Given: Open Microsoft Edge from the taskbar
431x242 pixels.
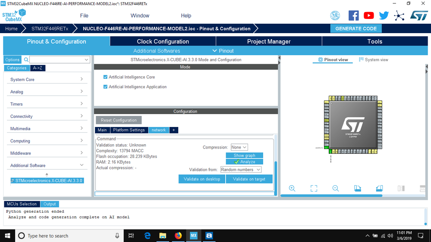Looking at the screenshot, I should (147, 236).
